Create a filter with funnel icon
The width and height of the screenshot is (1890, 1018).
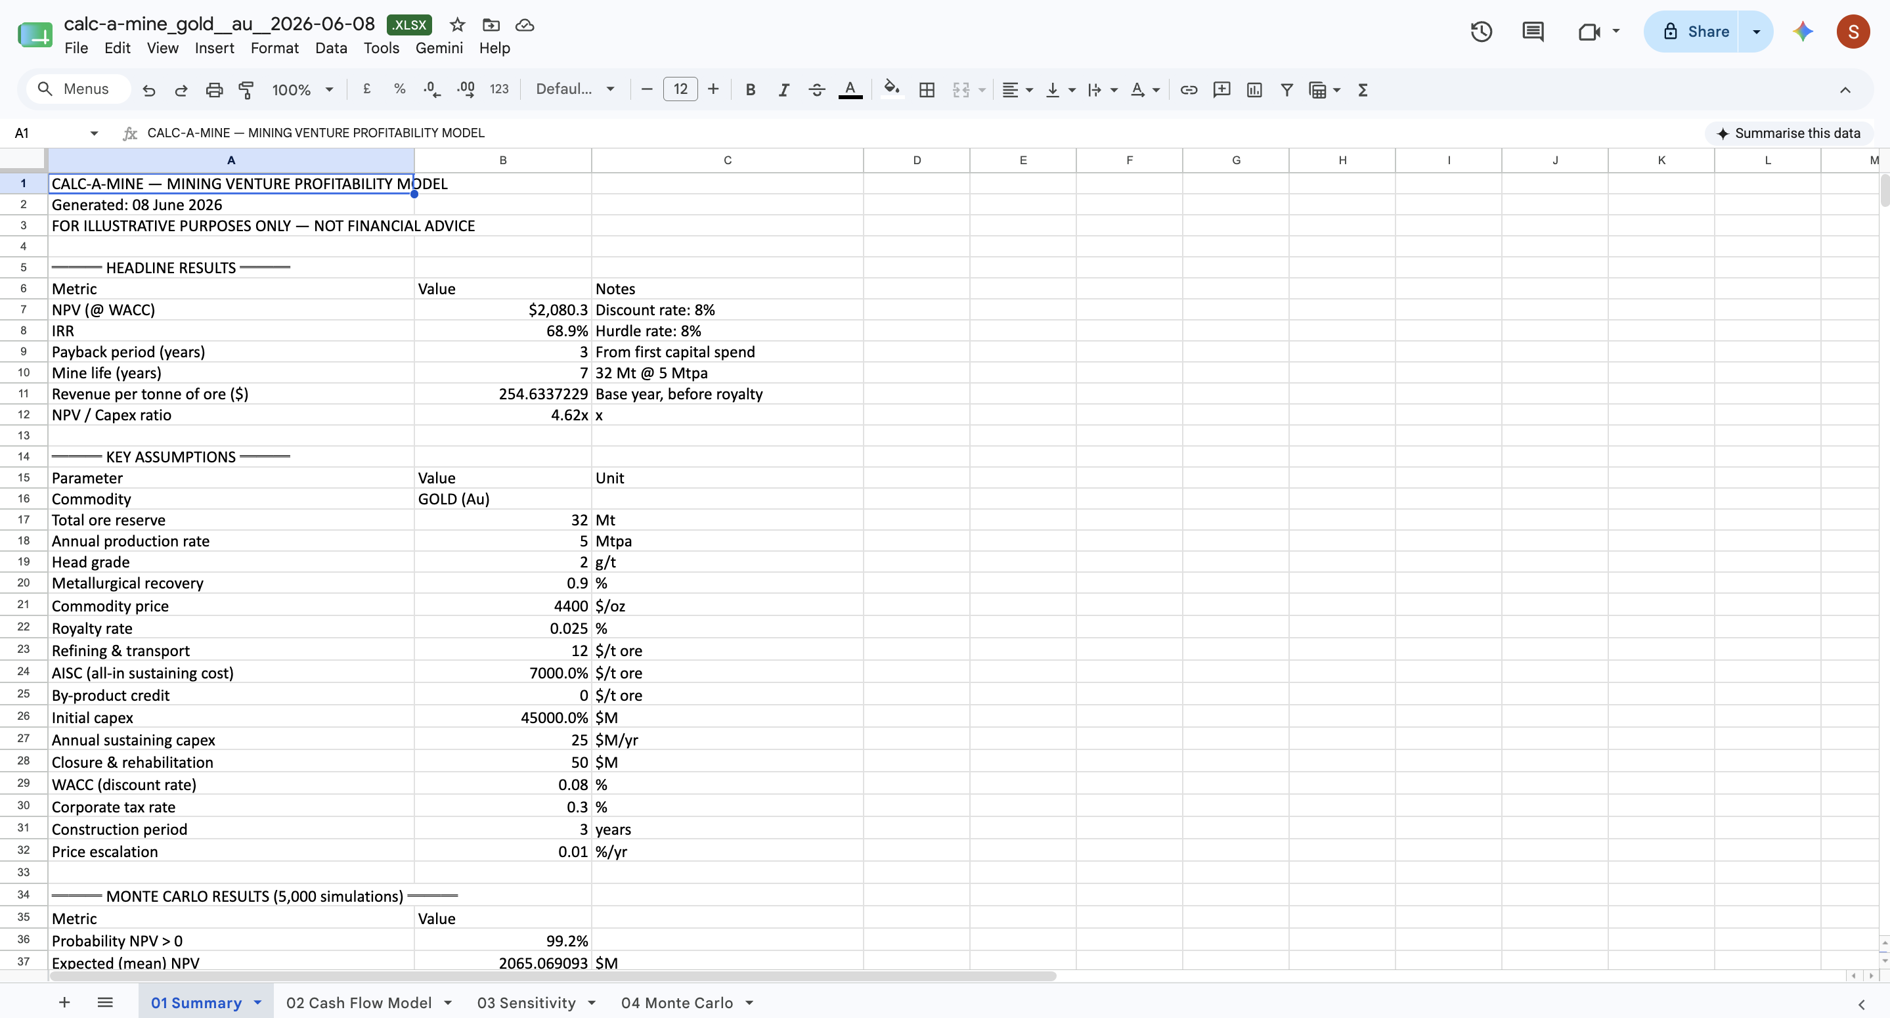(x=1287, y=89)
